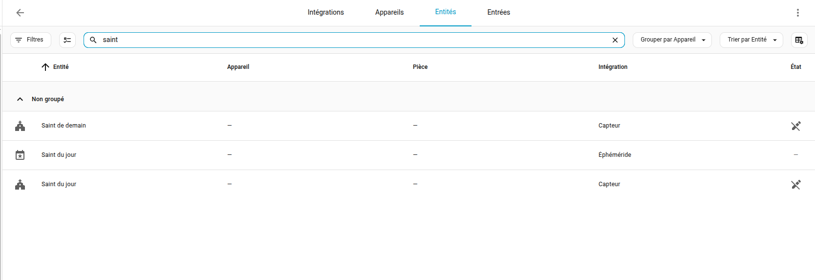Clear the search field with X
This screenshot has height=280, width=815.
pyautogui.click(x=615, y=40)
